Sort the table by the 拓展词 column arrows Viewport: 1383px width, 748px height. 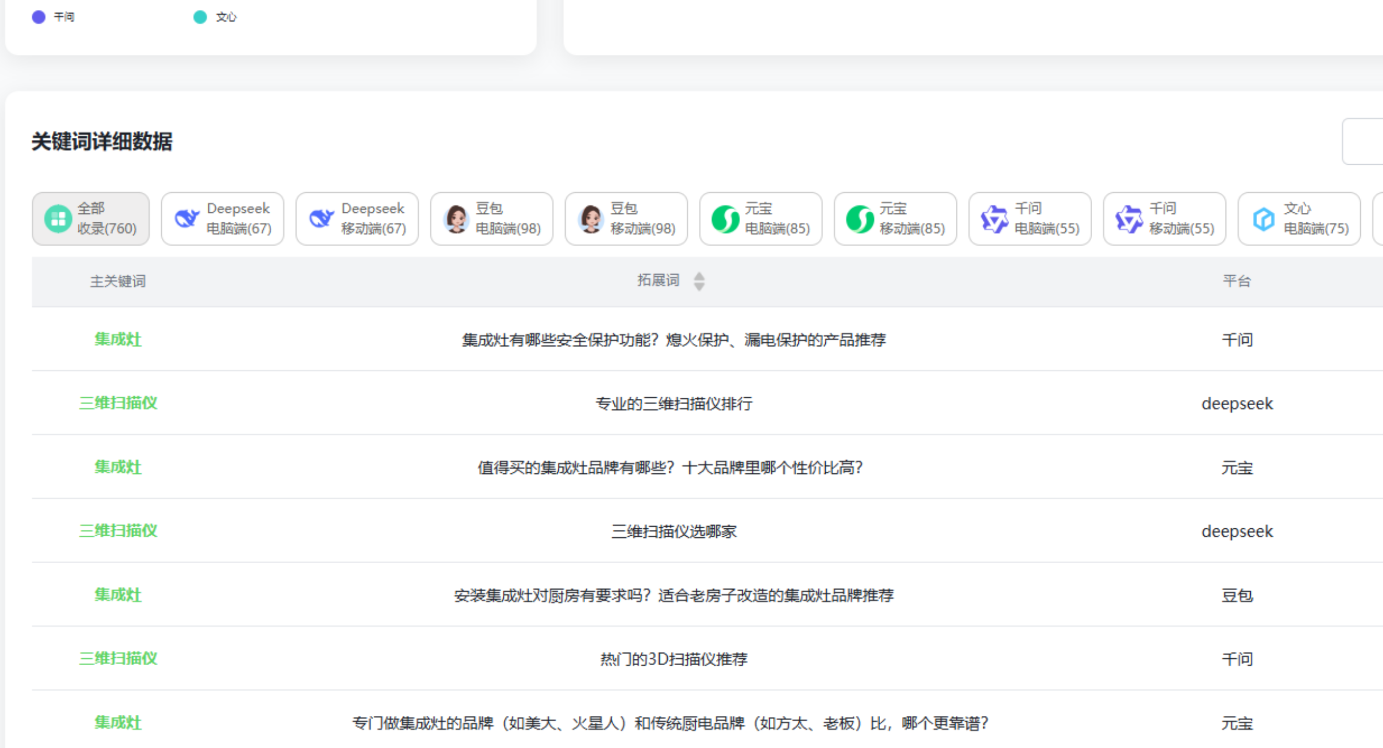click(x=698, y=281)
